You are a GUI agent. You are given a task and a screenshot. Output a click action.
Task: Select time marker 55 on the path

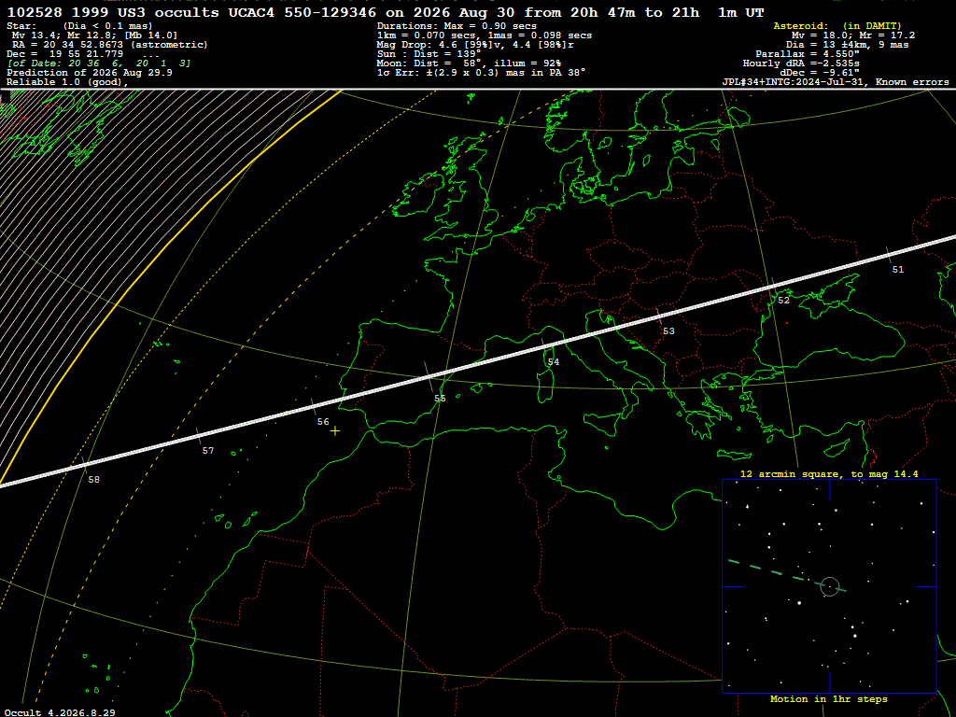440,398
